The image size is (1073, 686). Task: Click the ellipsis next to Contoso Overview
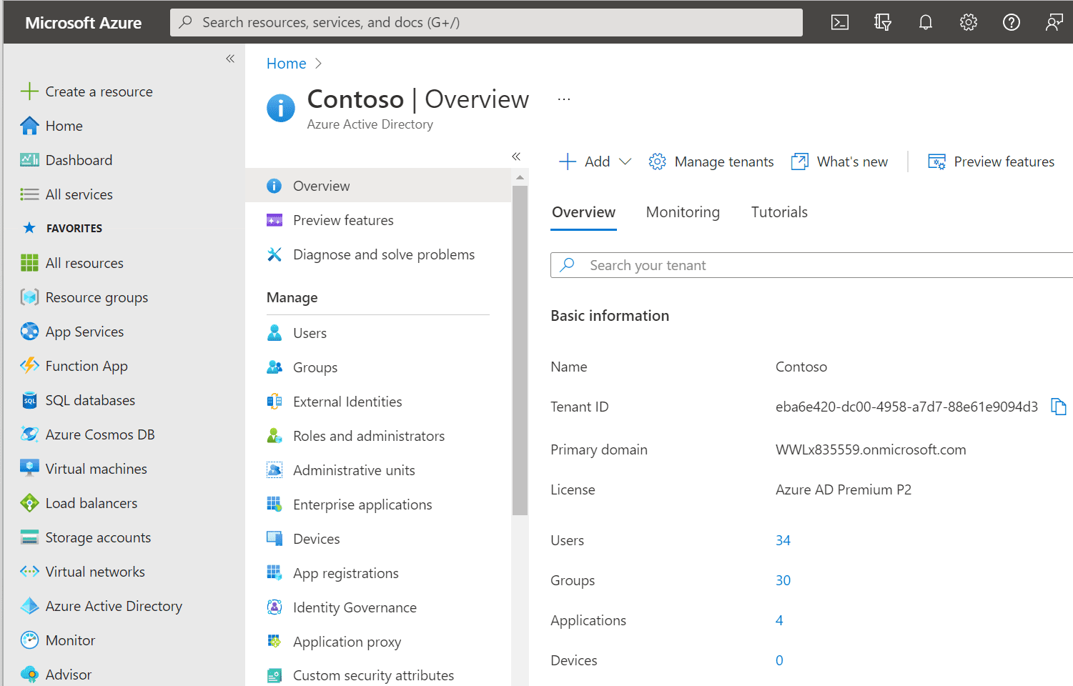pyautogui.click(x=564, y=99)
